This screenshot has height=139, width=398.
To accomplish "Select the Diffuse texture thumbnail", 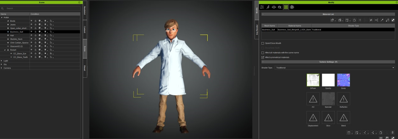I will click(x=313, y=80).
